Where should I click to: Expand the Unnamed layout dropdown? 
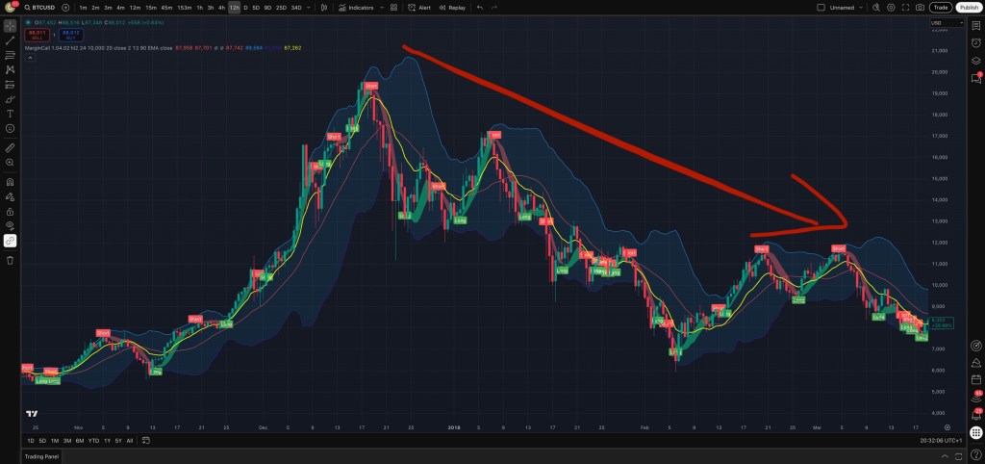pyautogui.click(x=862, y=8)
